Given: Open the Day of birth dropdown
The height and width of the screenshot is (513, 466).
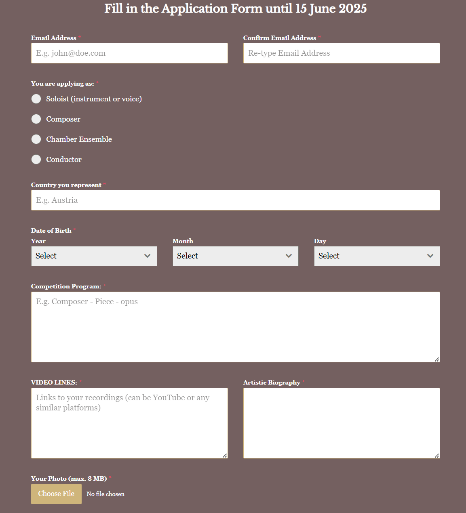Looking at the screenshot, I should [377, 256].
